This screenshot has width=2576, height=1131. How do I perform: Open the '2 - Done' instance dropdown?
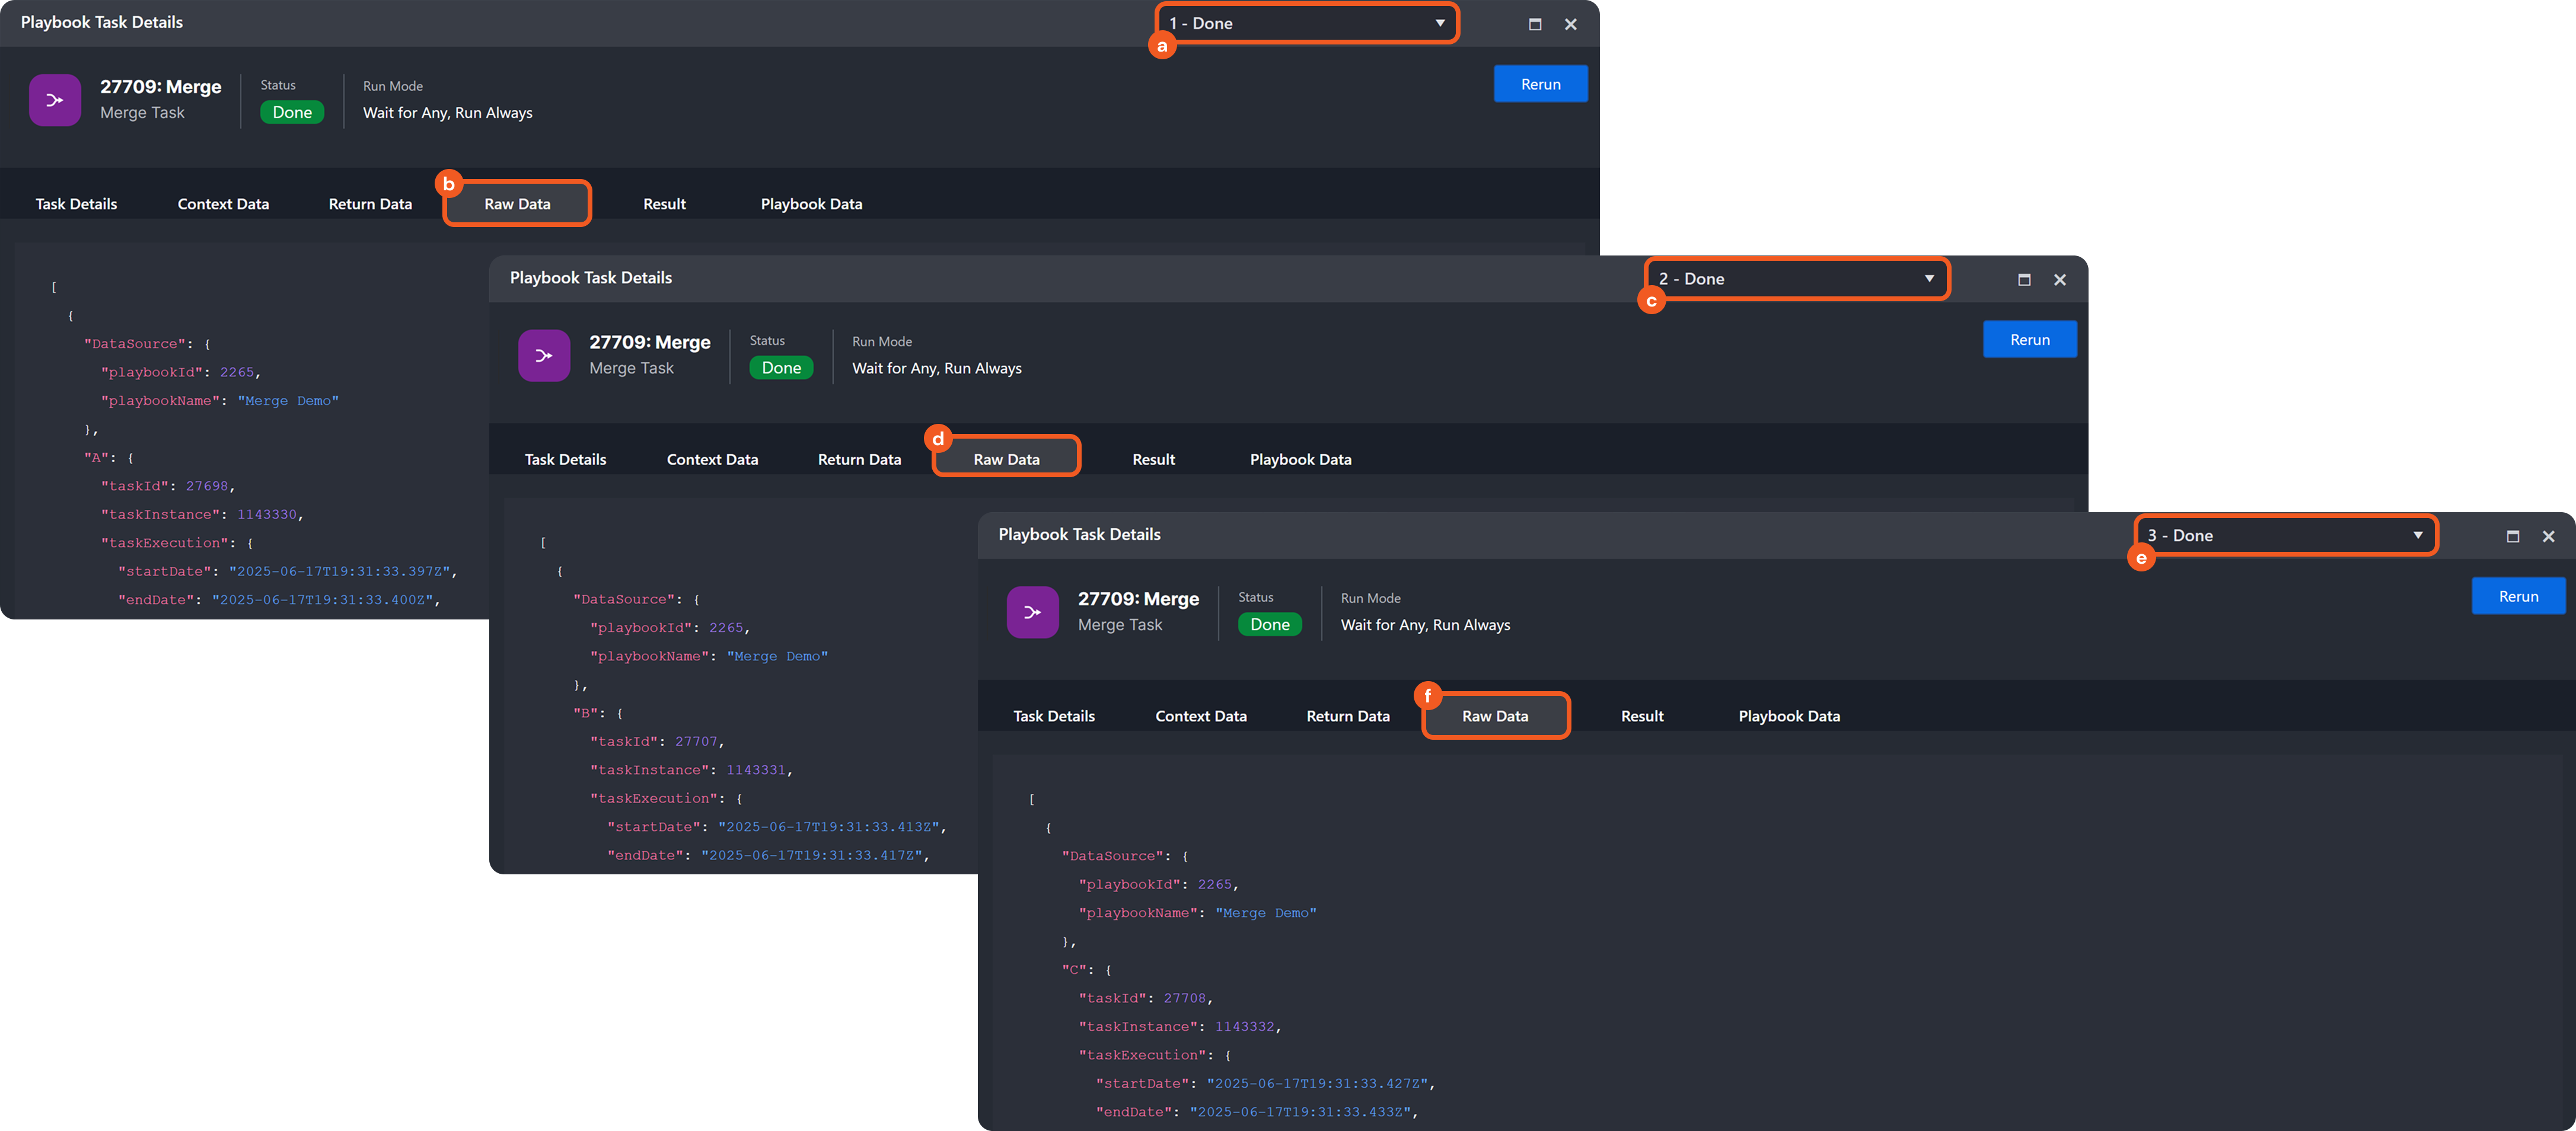[1796, 279]
